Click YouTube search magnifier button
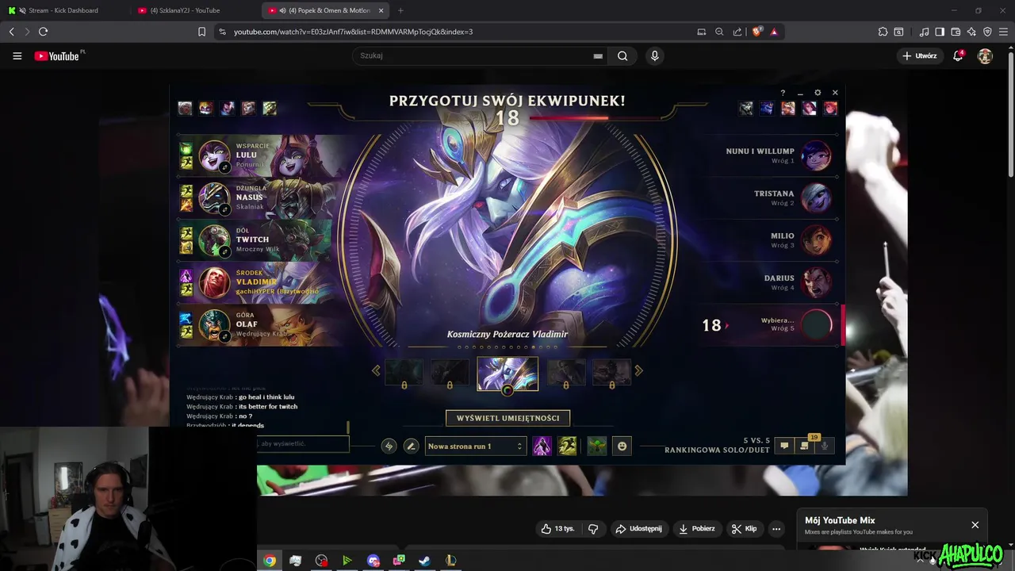The image size is (1015, 571). (622, 56)
